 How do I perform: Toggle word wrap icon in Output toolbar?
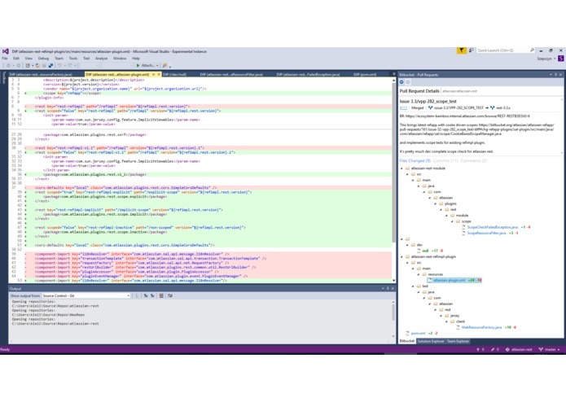click(170, 295)
